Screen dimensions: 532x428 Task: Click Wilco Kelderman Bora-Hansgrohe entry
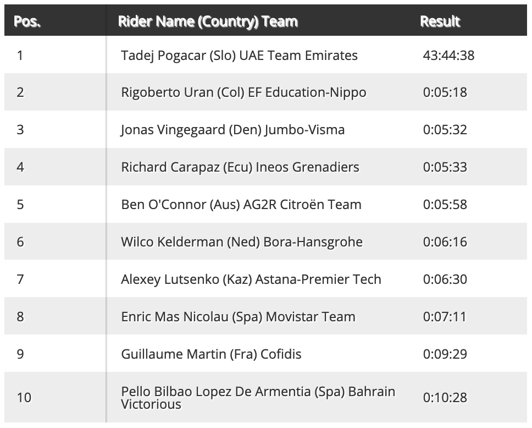click(242, 242)
